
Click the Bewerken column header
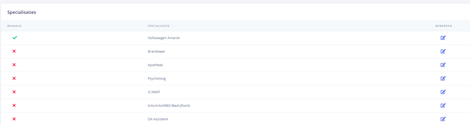pyautogui.click(x=443, y=26)
